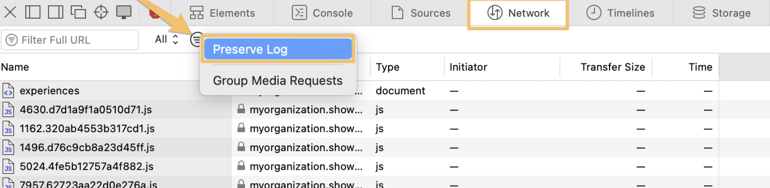Sort by the Time column header

700,67
